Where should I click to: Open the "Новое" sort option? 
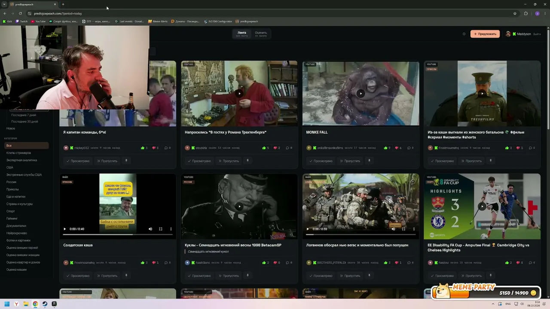tap(11, 128)
